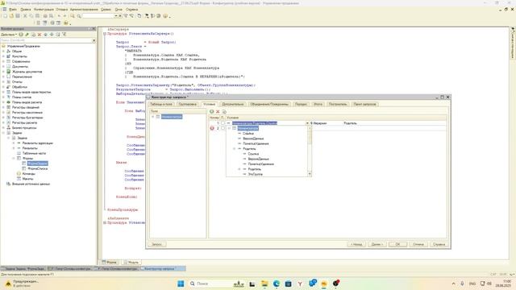This screenshot has height=290, width=516.
Task: Click the Назад button in query builder
Action: 356,244
